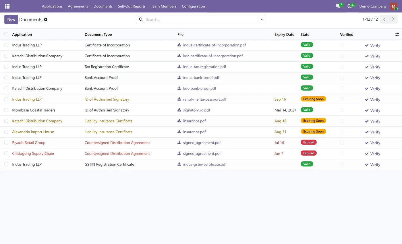Sort by Expiry Date column header

click(284, 34)
